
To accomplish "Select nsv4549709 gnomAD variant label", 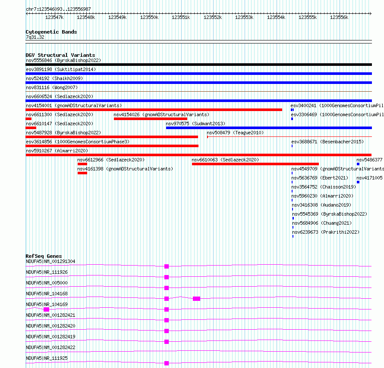I will coord(337,169).
